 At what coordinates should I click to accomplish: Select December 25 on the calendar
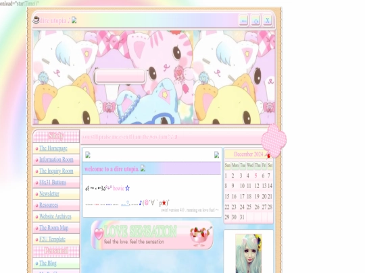click(249, 207)
